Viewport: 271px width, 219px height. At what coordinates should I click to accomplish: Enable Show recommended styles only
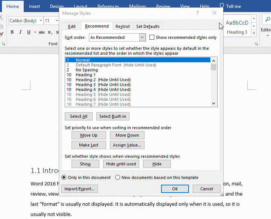click(152, 37)
